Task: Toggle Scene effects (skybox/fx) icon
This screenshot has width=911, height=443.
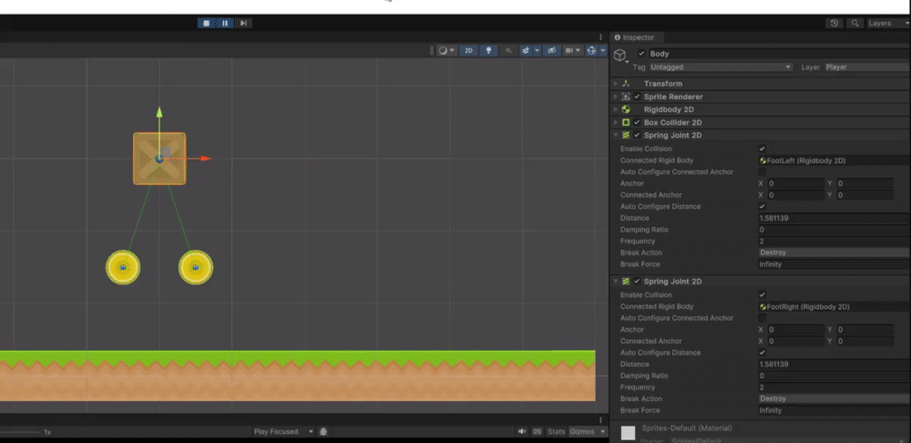Action: (x=526, y=50)
